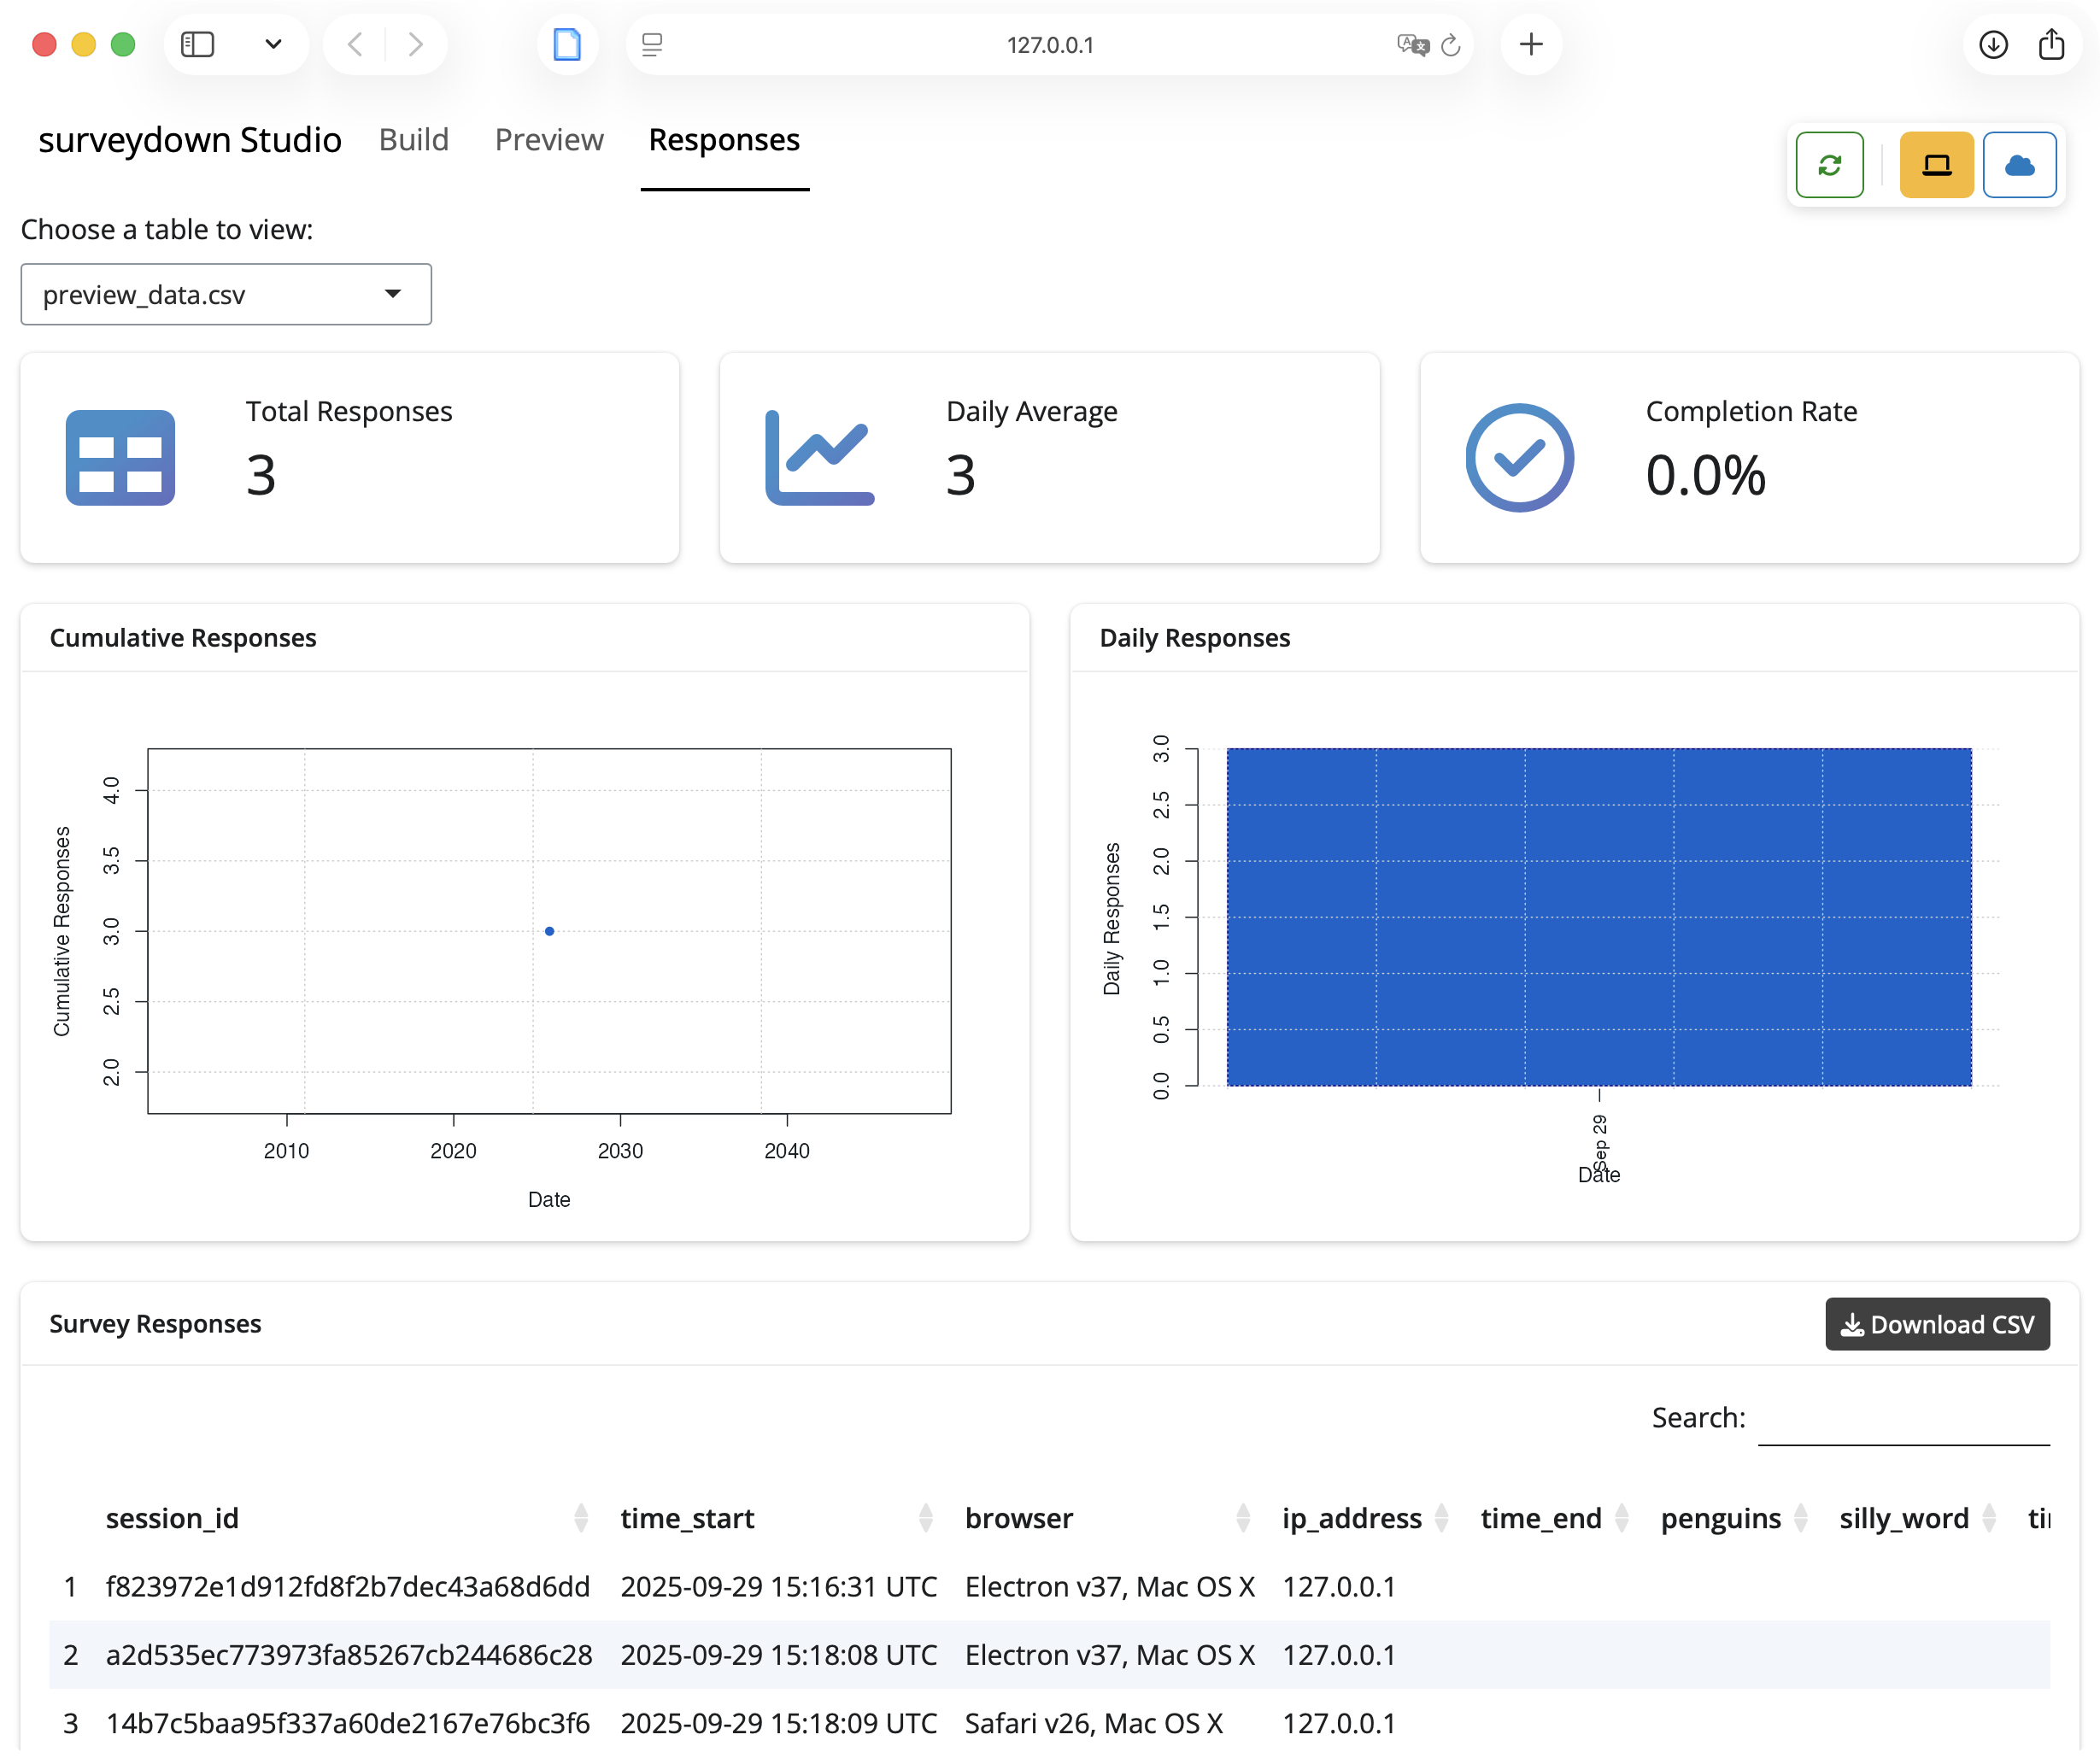Toggle the browser sidebar icon
The height and width of the screenshot is (1758, 2100).
tap(197, 44)
